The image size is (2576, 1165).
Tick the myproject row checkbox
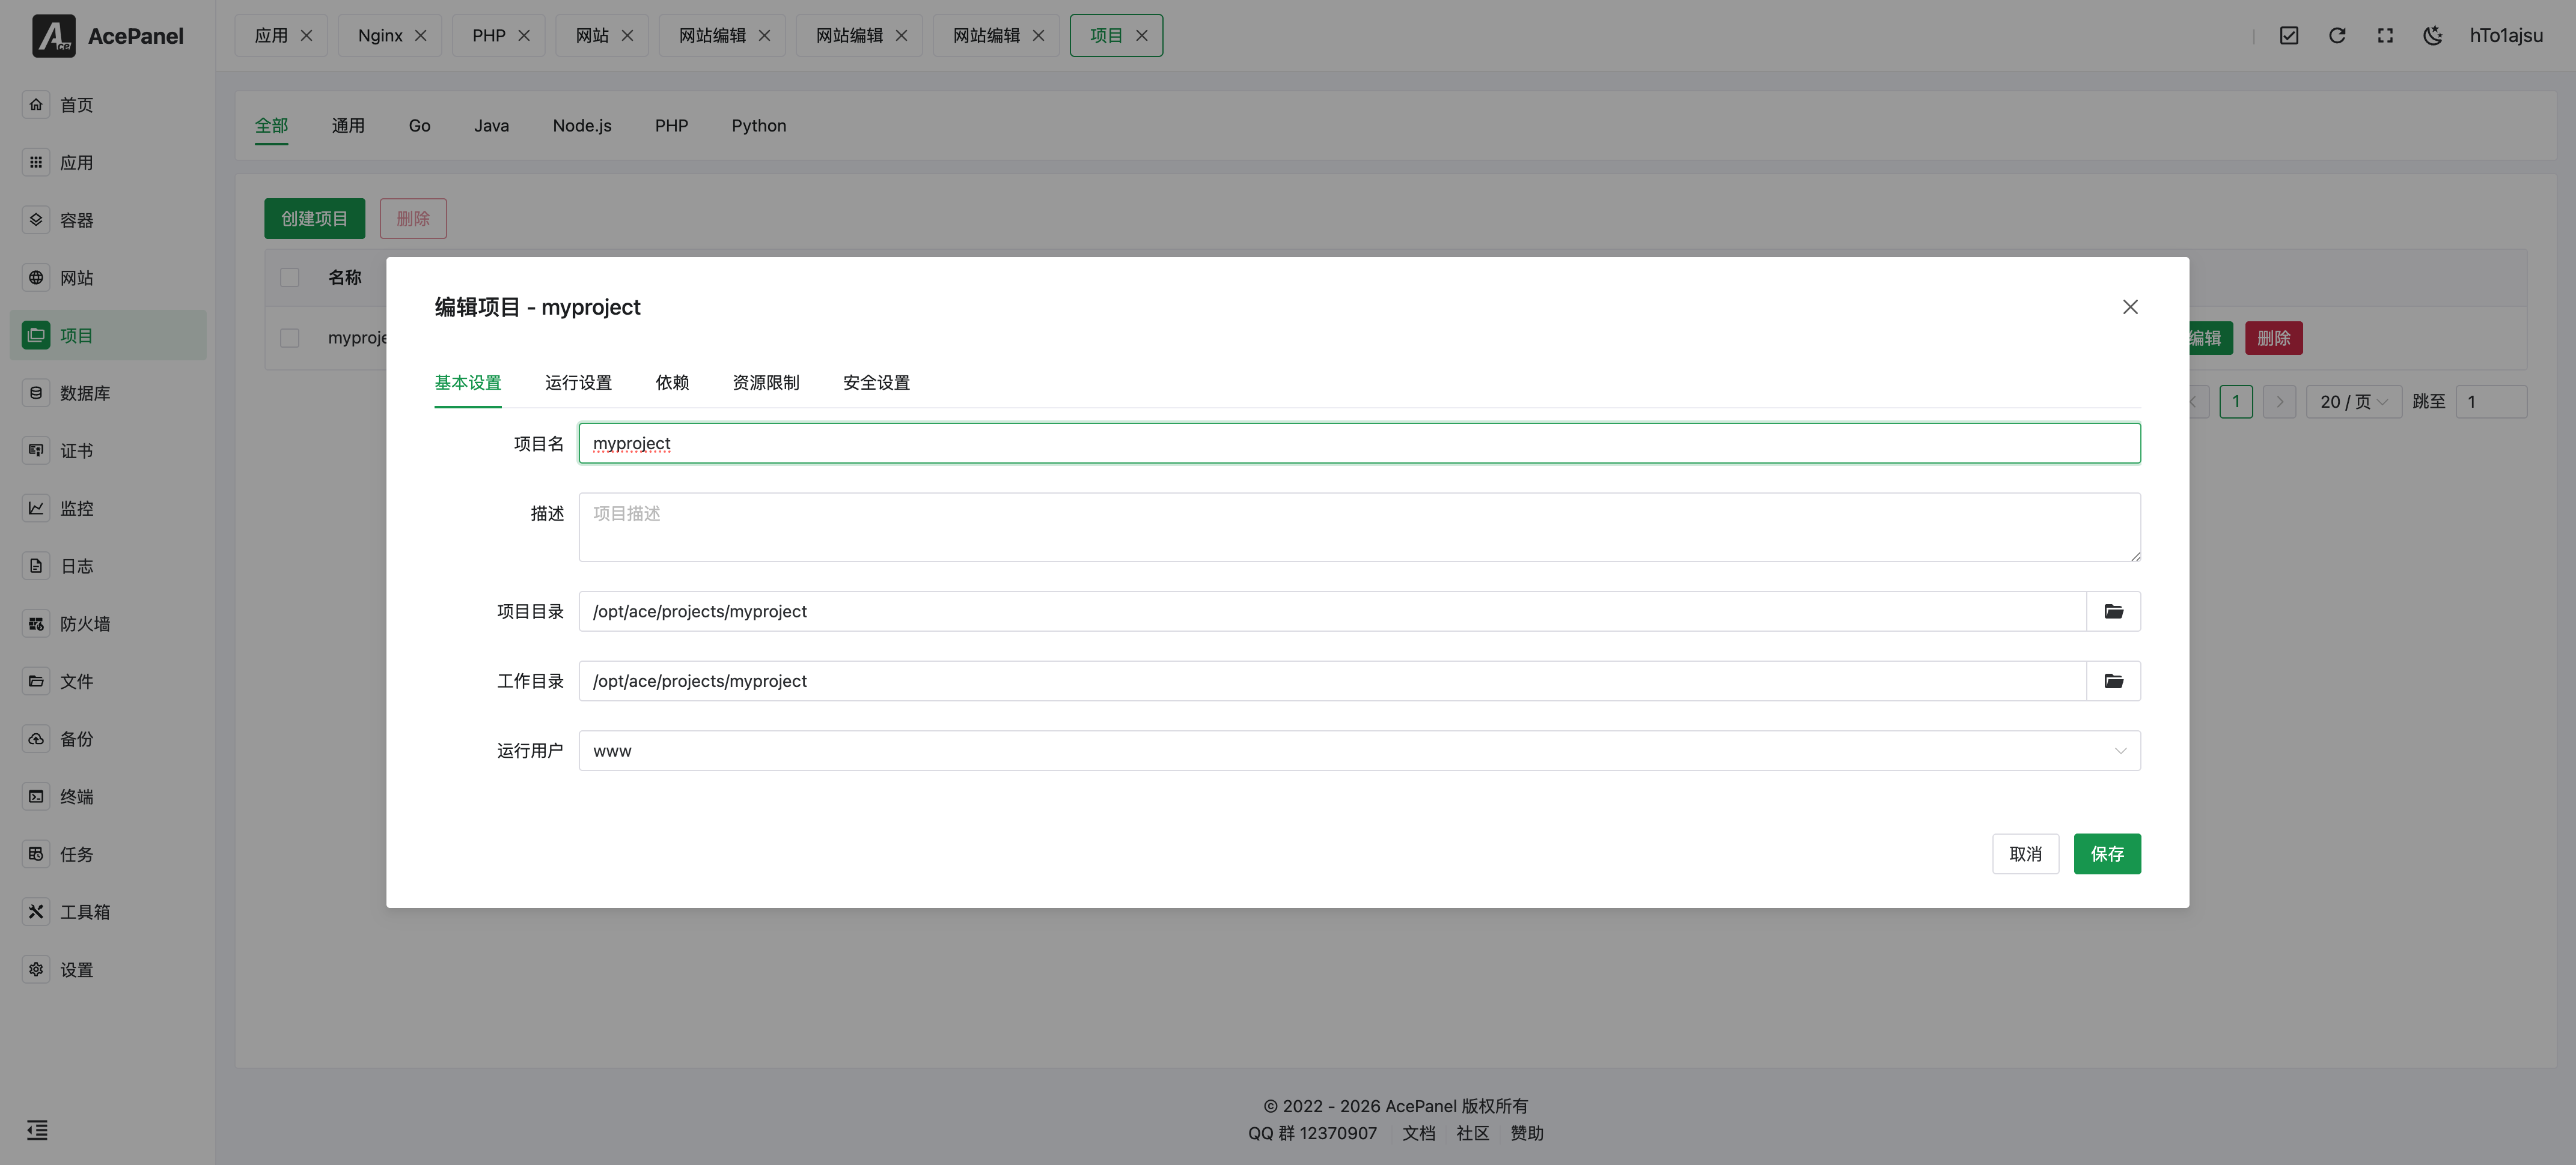click(x=290, y=337)
